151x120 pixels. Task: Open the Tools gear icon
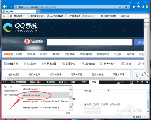[x=143, y=7]
